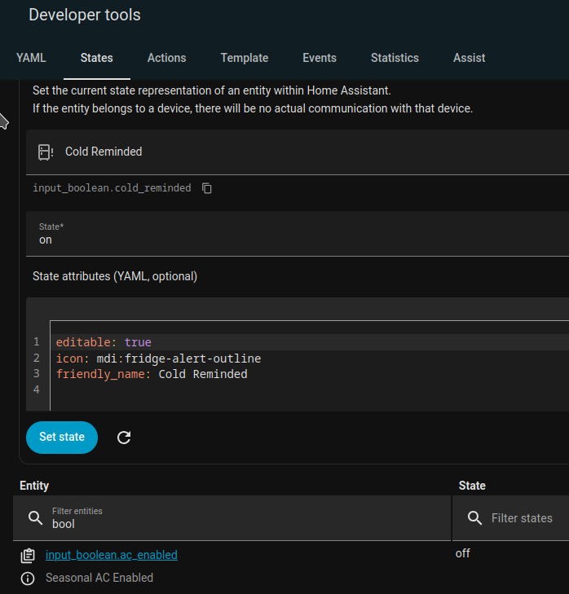Switch to the YAML tab
Screen dimensions: 569x594
(x=31, y=58)
